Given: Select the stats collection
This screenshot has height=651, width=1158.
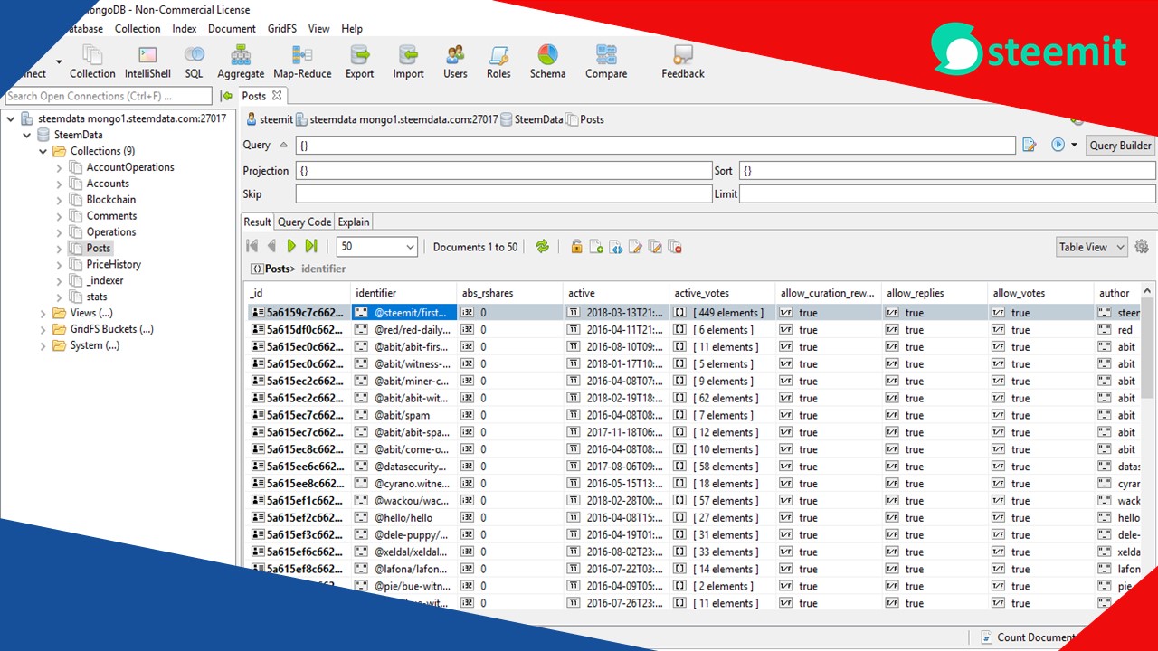Looking at the screenshot, I should 97,297.
